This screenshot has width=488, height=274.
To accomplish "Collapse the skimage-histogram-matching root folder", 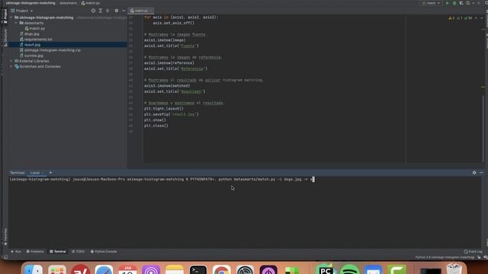I will point(11,18).
